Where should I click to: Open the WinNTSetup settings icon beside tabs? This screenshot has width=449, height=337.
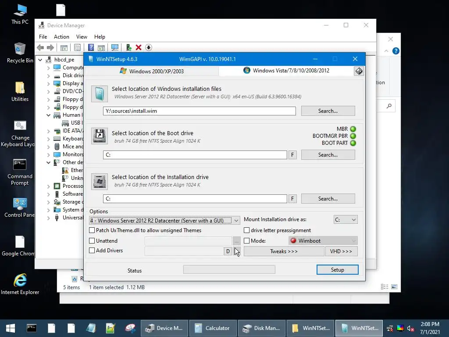(359, 71)
